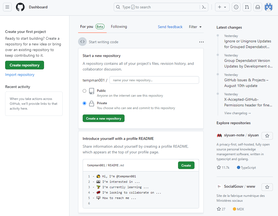Select the Public repository radio button

coord(84,91)
